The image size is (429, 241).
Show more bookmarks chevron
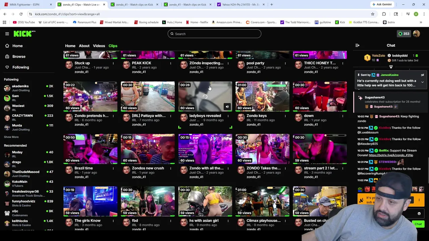(x=421, y=22)
